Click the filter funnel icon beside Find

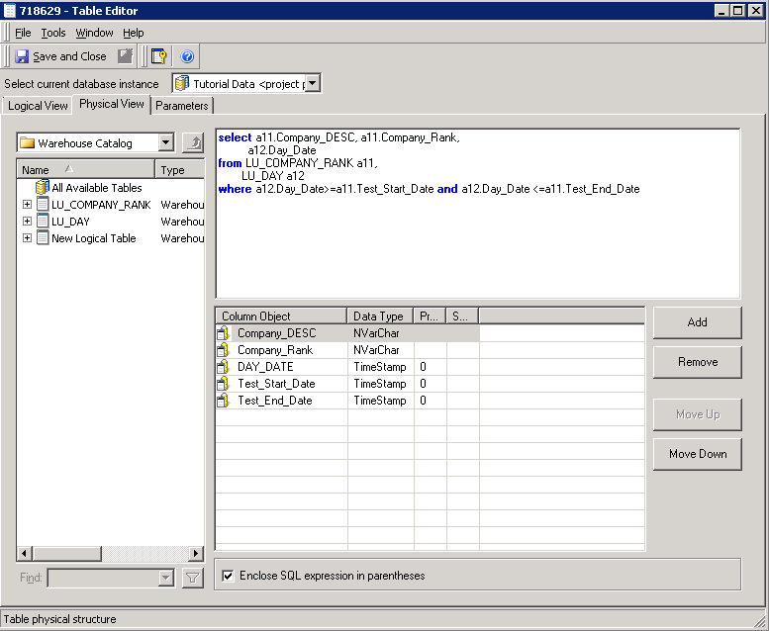(193, 579)
